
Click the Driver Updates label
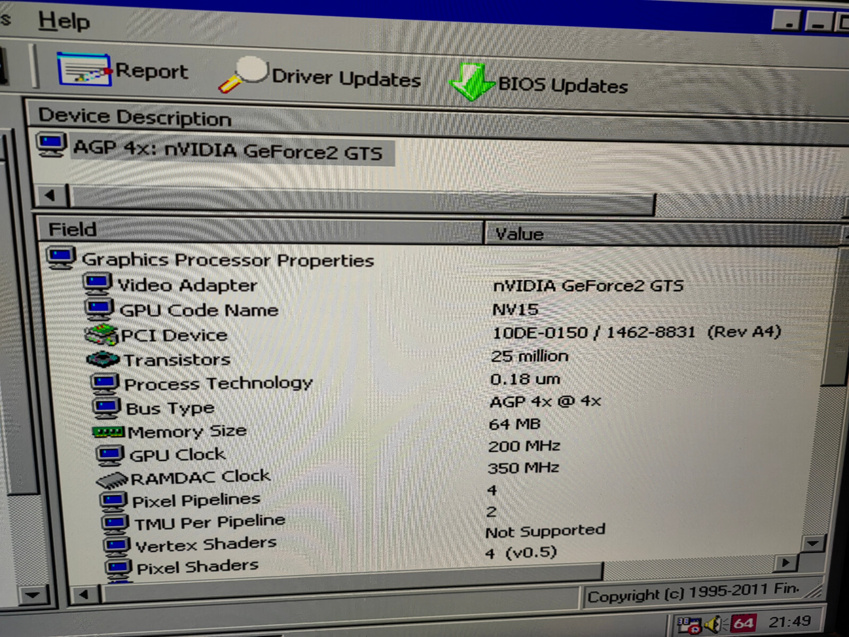pyautogui.click(x=346, y=78)
